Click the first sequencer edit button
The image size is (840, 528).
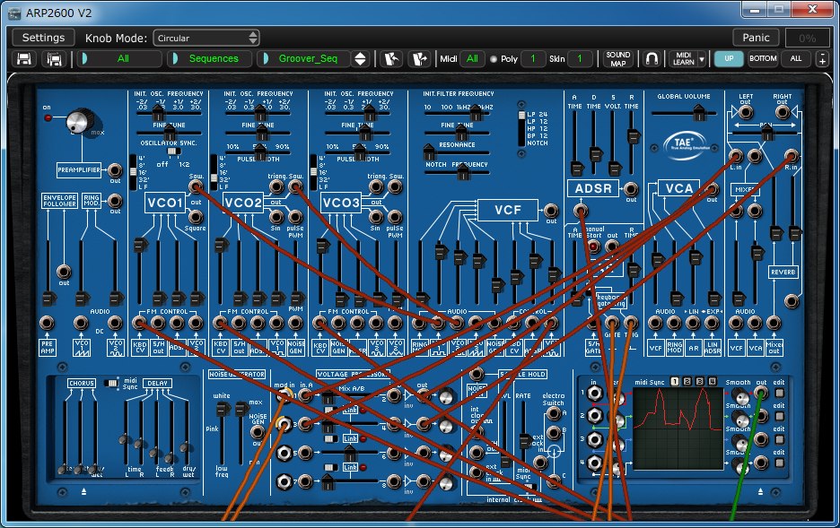click(780, 393)
